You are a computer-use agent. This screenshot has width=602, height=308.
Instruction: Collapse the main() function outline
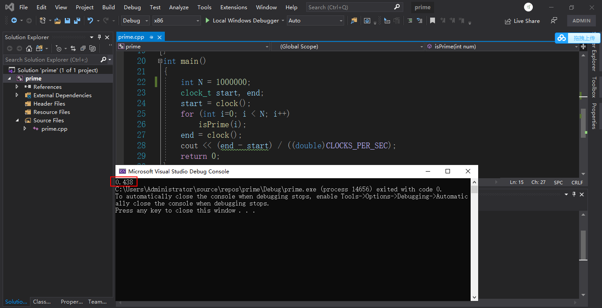click(160, 61)
